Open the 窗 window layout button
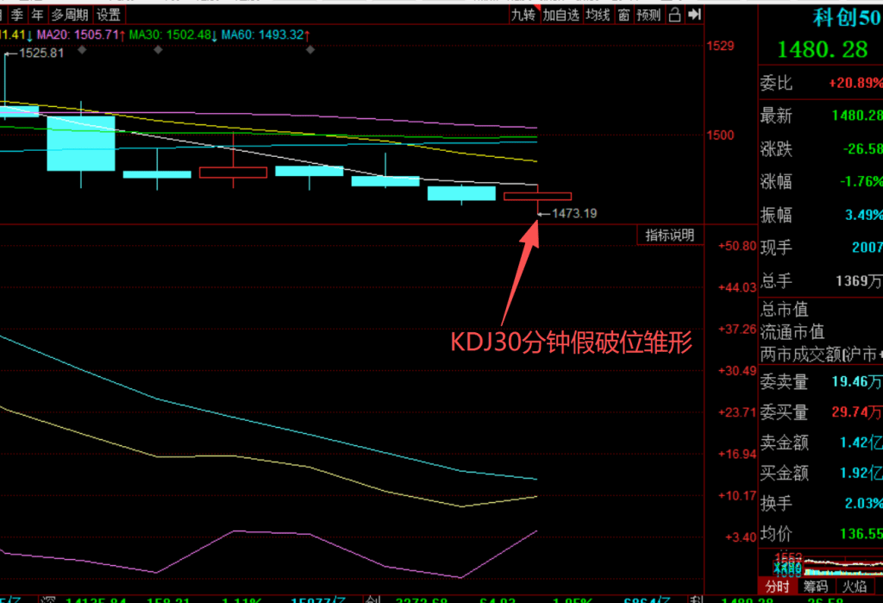Viewport: 883px width, 603px height. tap(623, 15)
